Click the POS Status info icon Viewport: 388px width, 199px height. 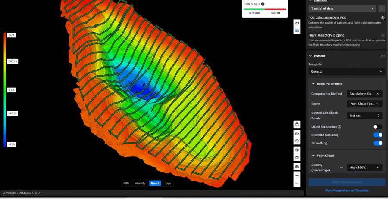pyautogui.click(x=263, y=4)
